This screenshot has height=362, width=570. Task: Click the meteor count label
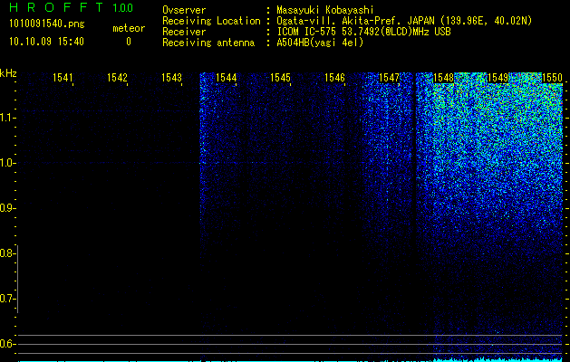(129, 28)
